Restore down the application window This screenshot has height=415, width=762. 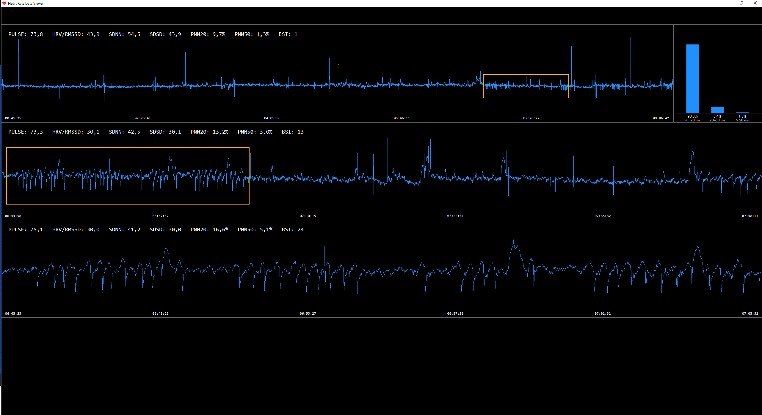[741, 3]
